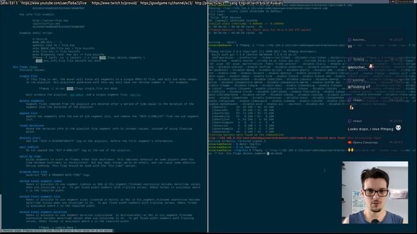Screen dimensions: 417x234
Task: Click the 'second_level_segment_index' heading in man page
Action: (x=40, y=181)
